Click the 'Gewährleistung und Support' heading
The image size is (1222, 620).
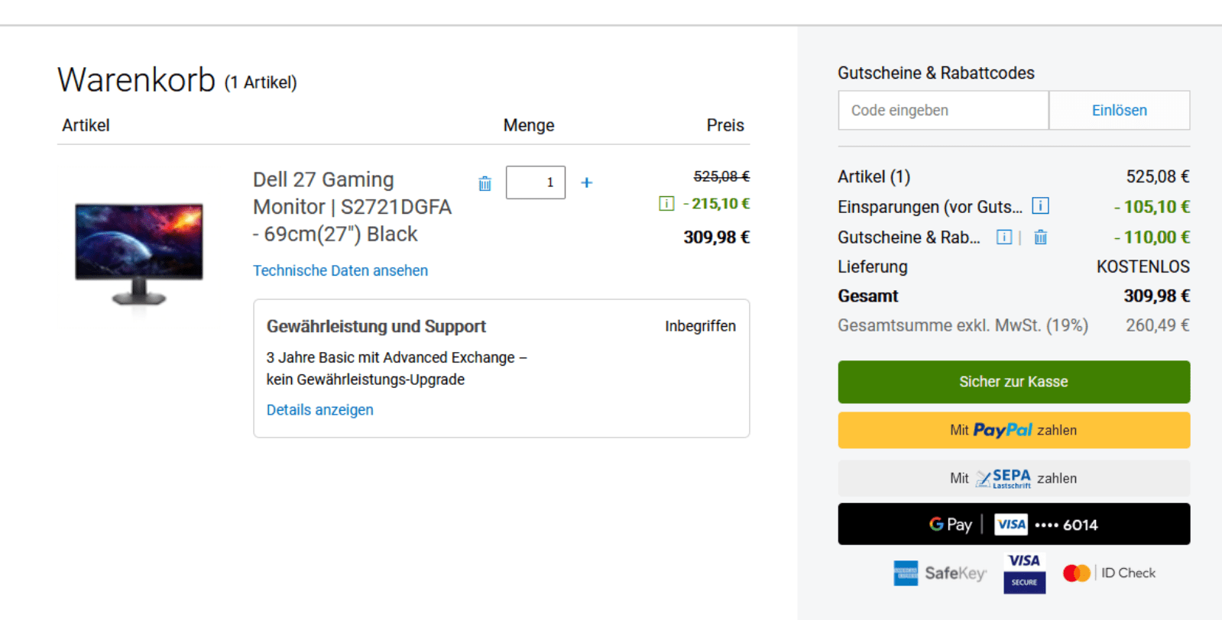coord(376,326)
